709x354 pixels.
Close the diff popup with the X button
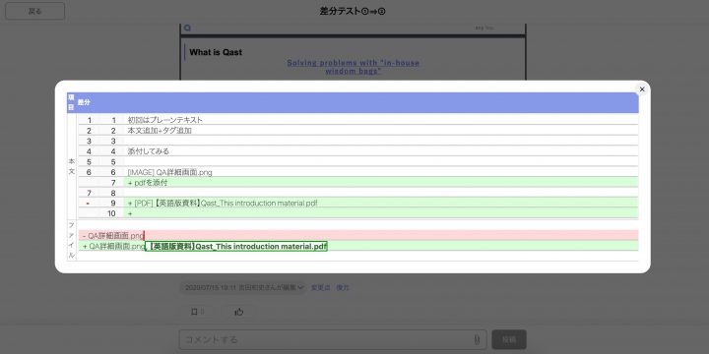click(642, 89)
